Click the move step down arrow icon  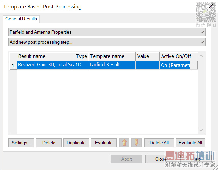(x=136, y=143)
